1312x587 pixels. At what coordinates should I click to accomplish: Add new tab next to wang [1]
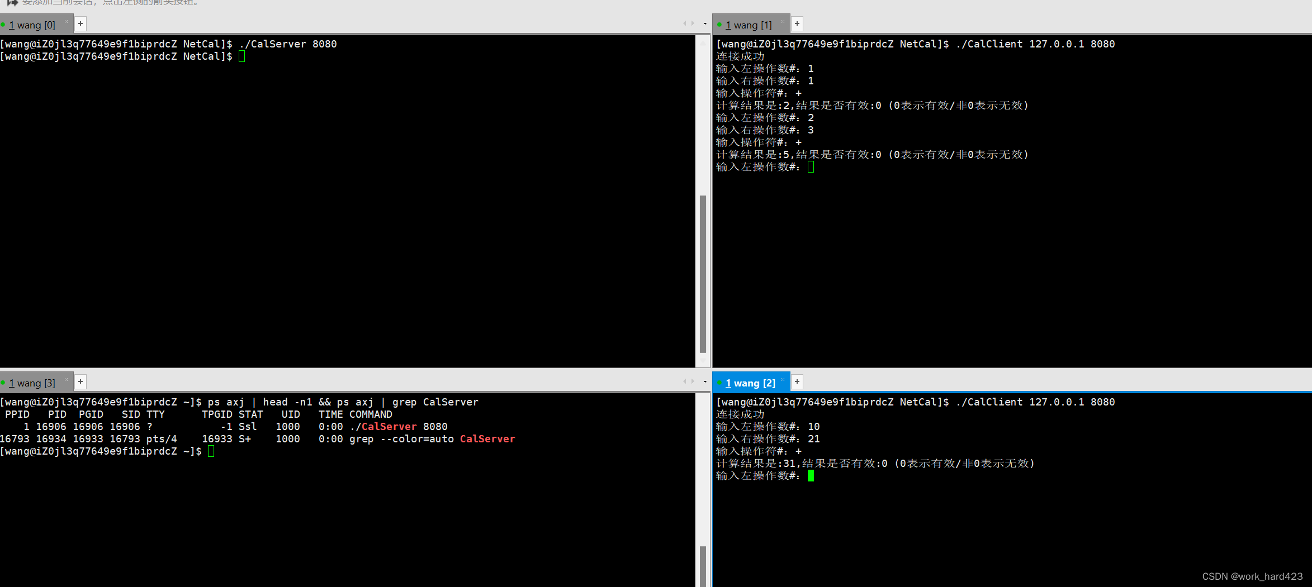click(797, 23)
